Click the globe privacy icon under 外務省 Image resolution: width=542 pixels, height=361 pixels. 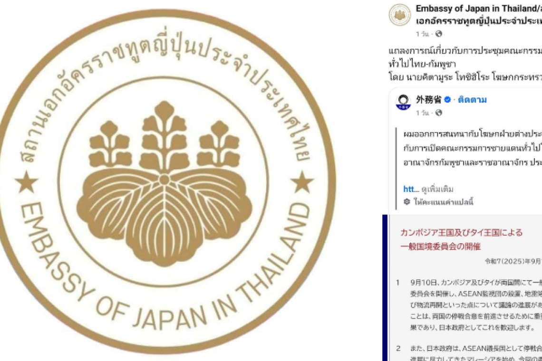pyautogui.click(x=439, y=113)
